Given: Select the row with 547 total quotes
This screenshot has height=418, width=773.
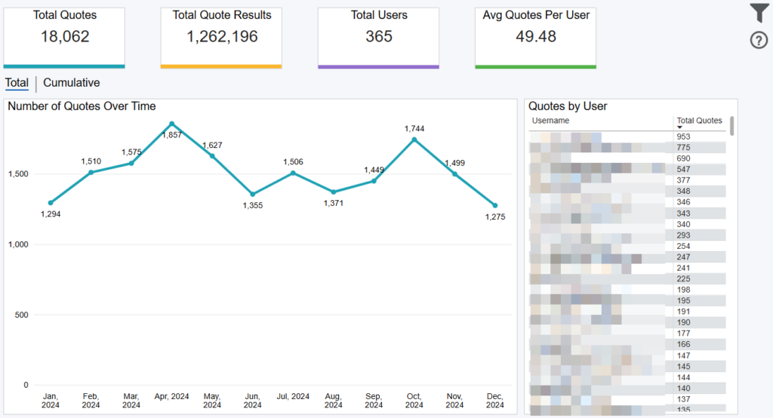Looking at the screenshot, I should (627, 169).
